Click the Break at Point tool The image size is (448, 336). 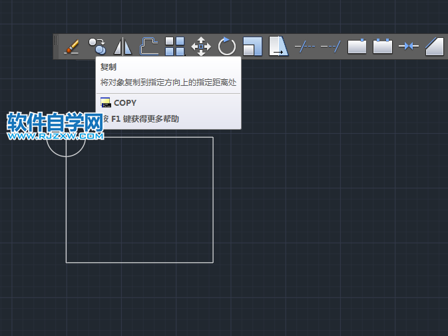click(357, 46)
